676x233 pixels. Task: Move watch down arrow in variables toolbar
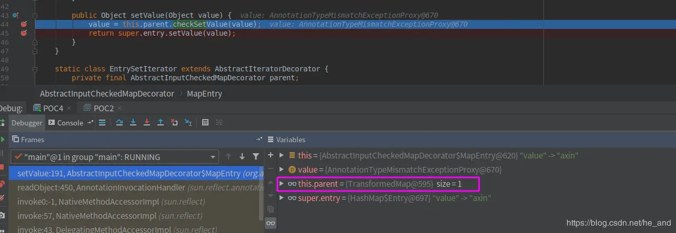[x=271, y=195]
